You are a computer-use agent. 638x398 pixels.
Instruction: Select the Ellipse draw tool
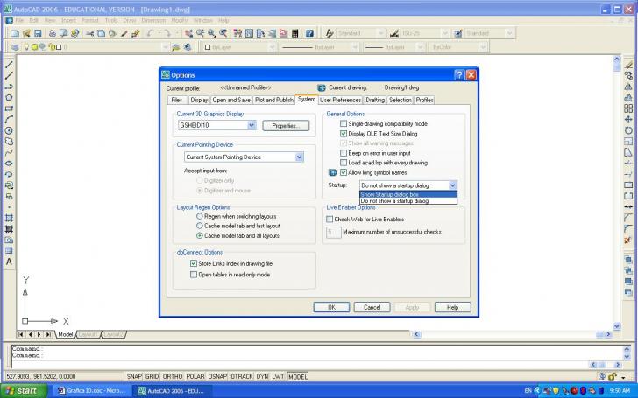[9, 164]
